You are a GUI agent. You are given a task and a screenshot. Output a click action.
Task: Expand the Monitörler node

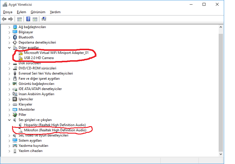pyautogui.click(x=9, y=110)
